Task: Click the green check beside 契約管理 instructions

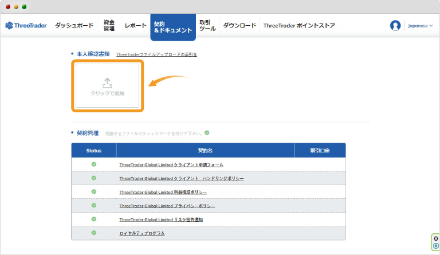Action: coord(207,133)
